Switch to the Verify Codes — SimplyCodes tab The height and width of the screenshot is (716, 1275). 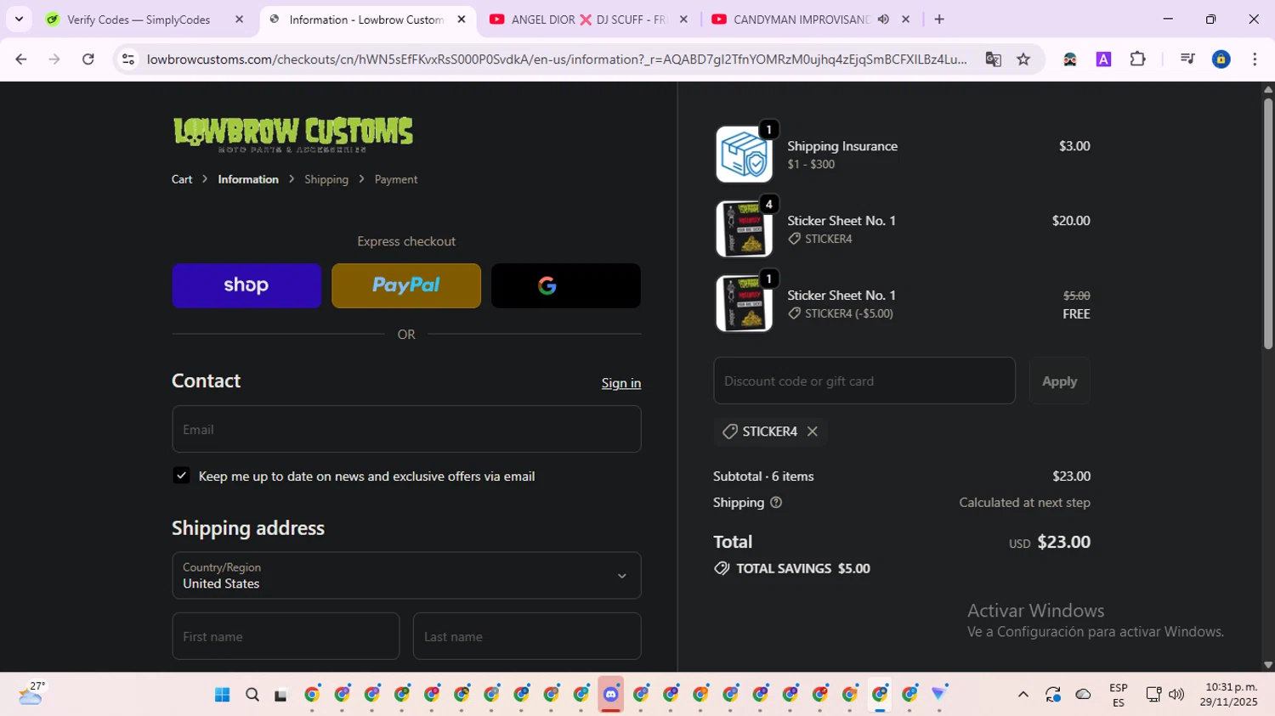pos(139,20)
